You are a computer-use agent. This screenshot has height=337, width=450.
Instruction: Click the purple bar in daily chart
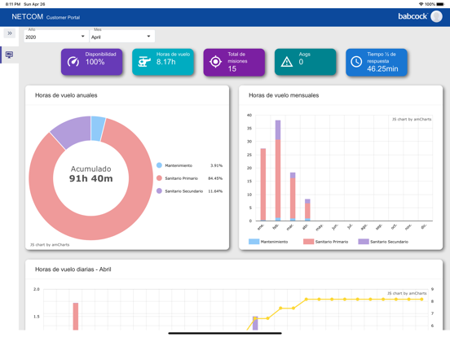(x=255, y=323)
